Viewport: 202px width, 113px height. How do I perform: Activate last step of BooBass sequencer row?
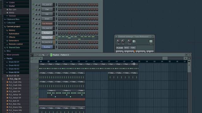[97, 47]
